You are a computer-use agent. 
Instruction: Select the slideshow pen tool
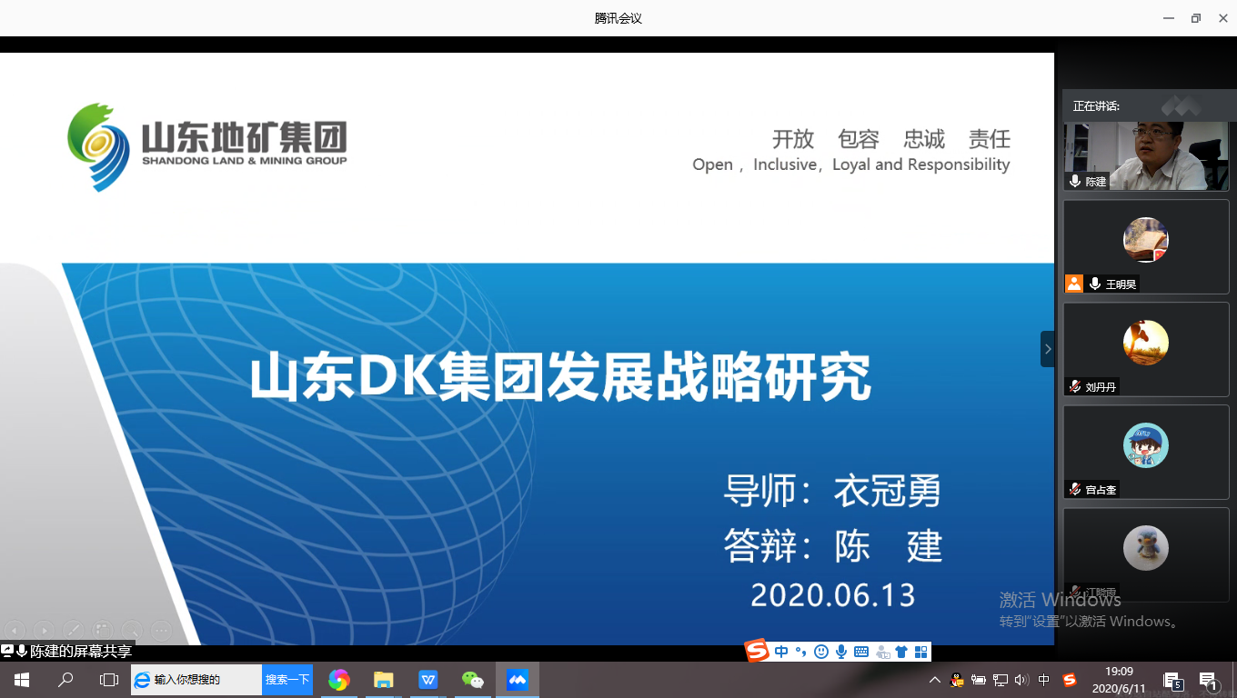[x=73, y=630]
